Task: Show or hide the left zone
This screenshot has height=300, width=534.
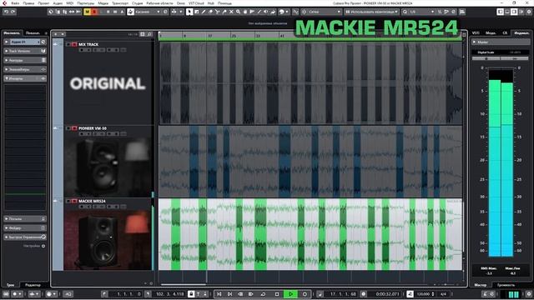Action: (x=501, y=12)
